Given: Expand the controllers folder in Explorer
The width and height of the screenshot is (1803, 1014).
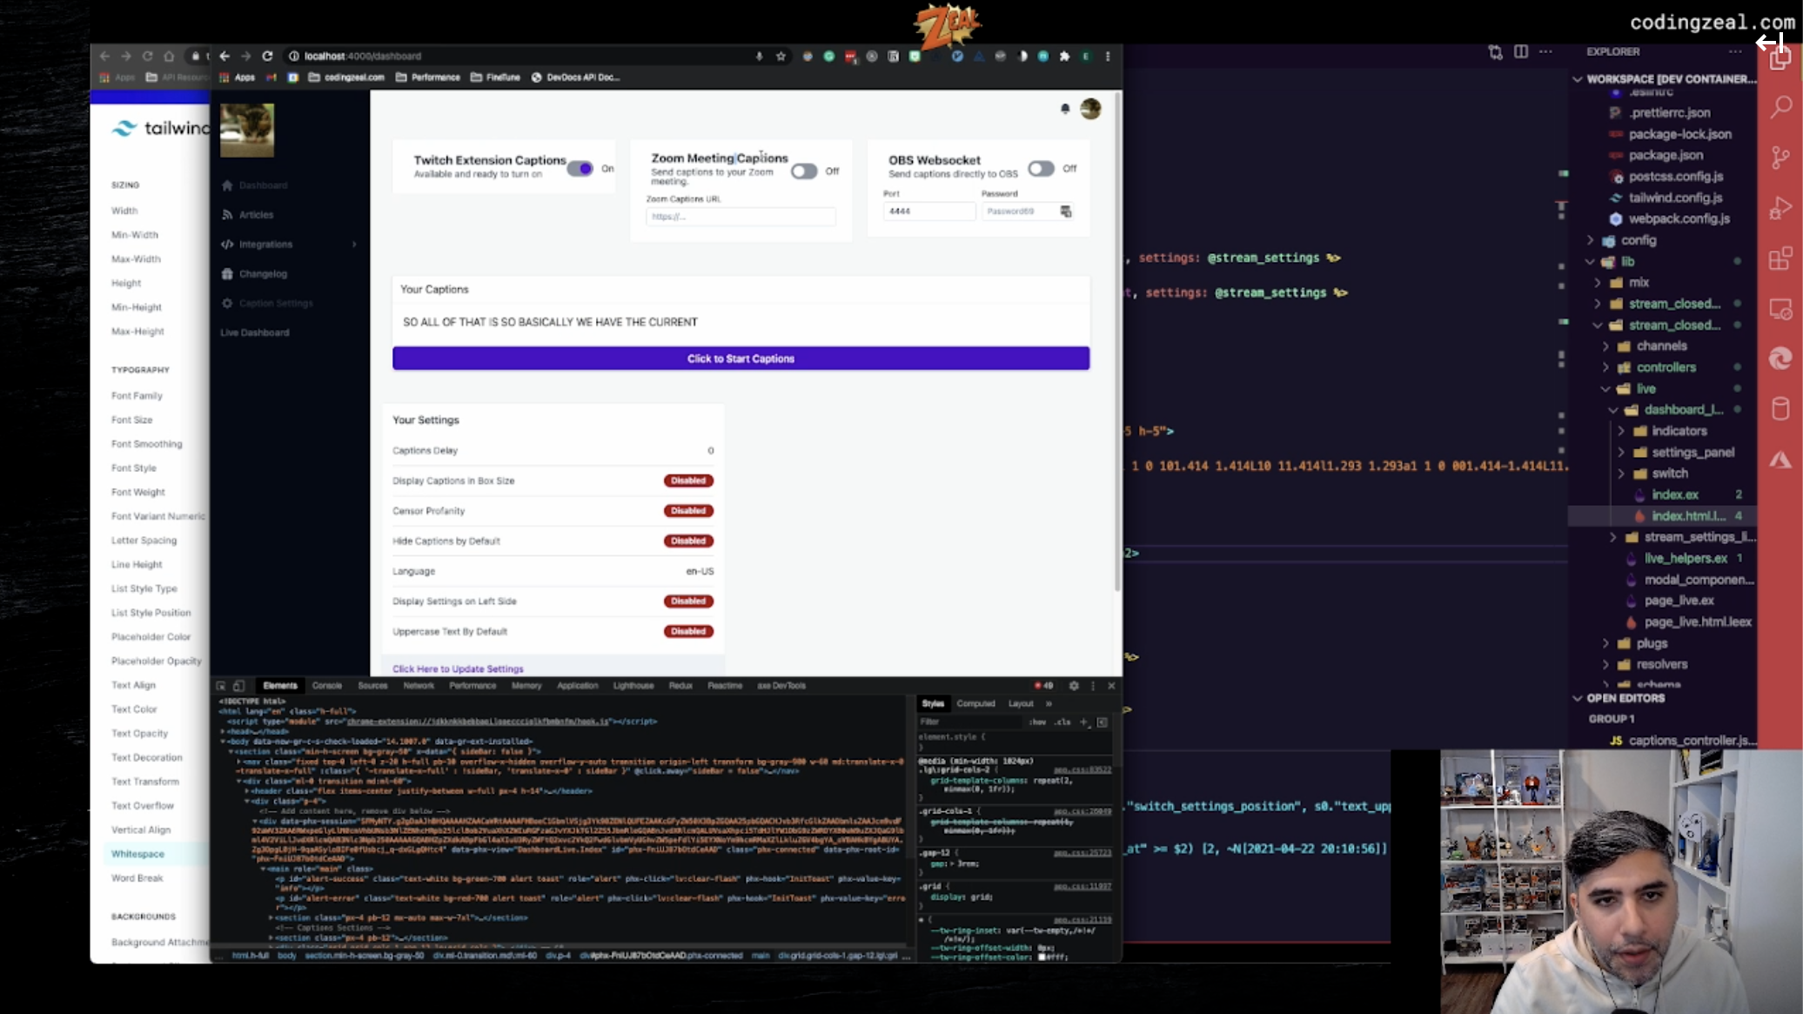Looking at the screenshot, I should (1605, 367).
